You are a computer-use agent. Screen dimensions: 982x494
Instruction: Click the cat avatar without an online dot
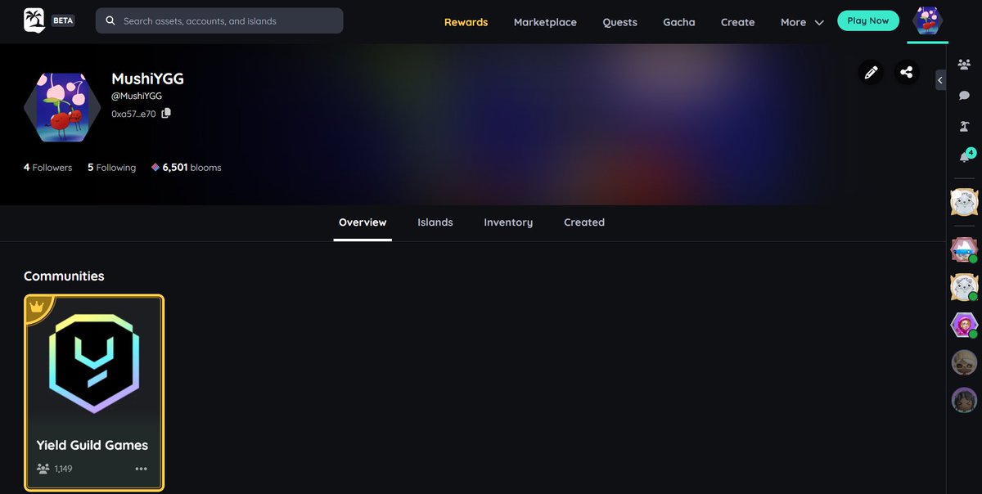(964, 202)
